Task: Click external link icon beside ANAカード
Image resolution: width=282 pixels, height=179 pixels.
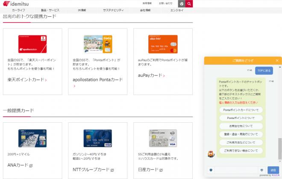Action: point(31,165)
